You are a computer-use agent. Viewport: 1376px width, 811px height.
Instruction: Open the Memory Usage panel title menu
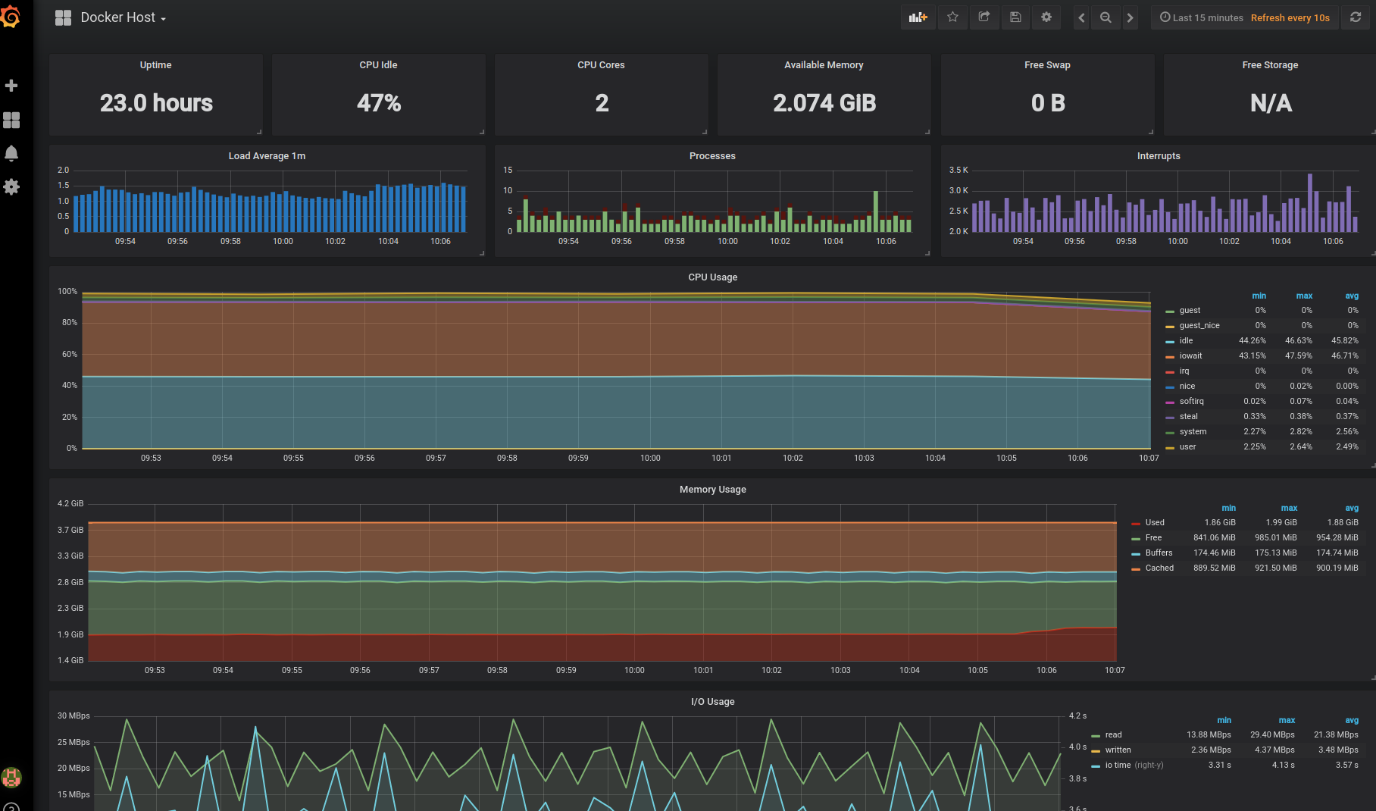[712, 490]
